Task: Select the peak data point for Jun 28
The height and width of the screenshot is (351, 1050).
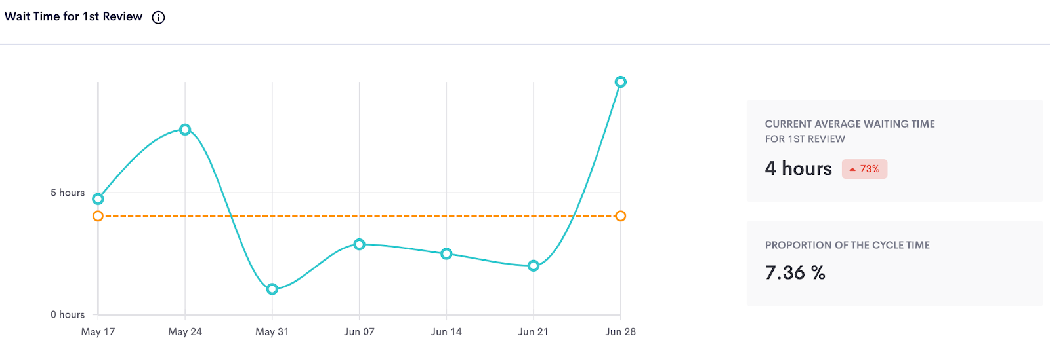Action: (621, 82)
